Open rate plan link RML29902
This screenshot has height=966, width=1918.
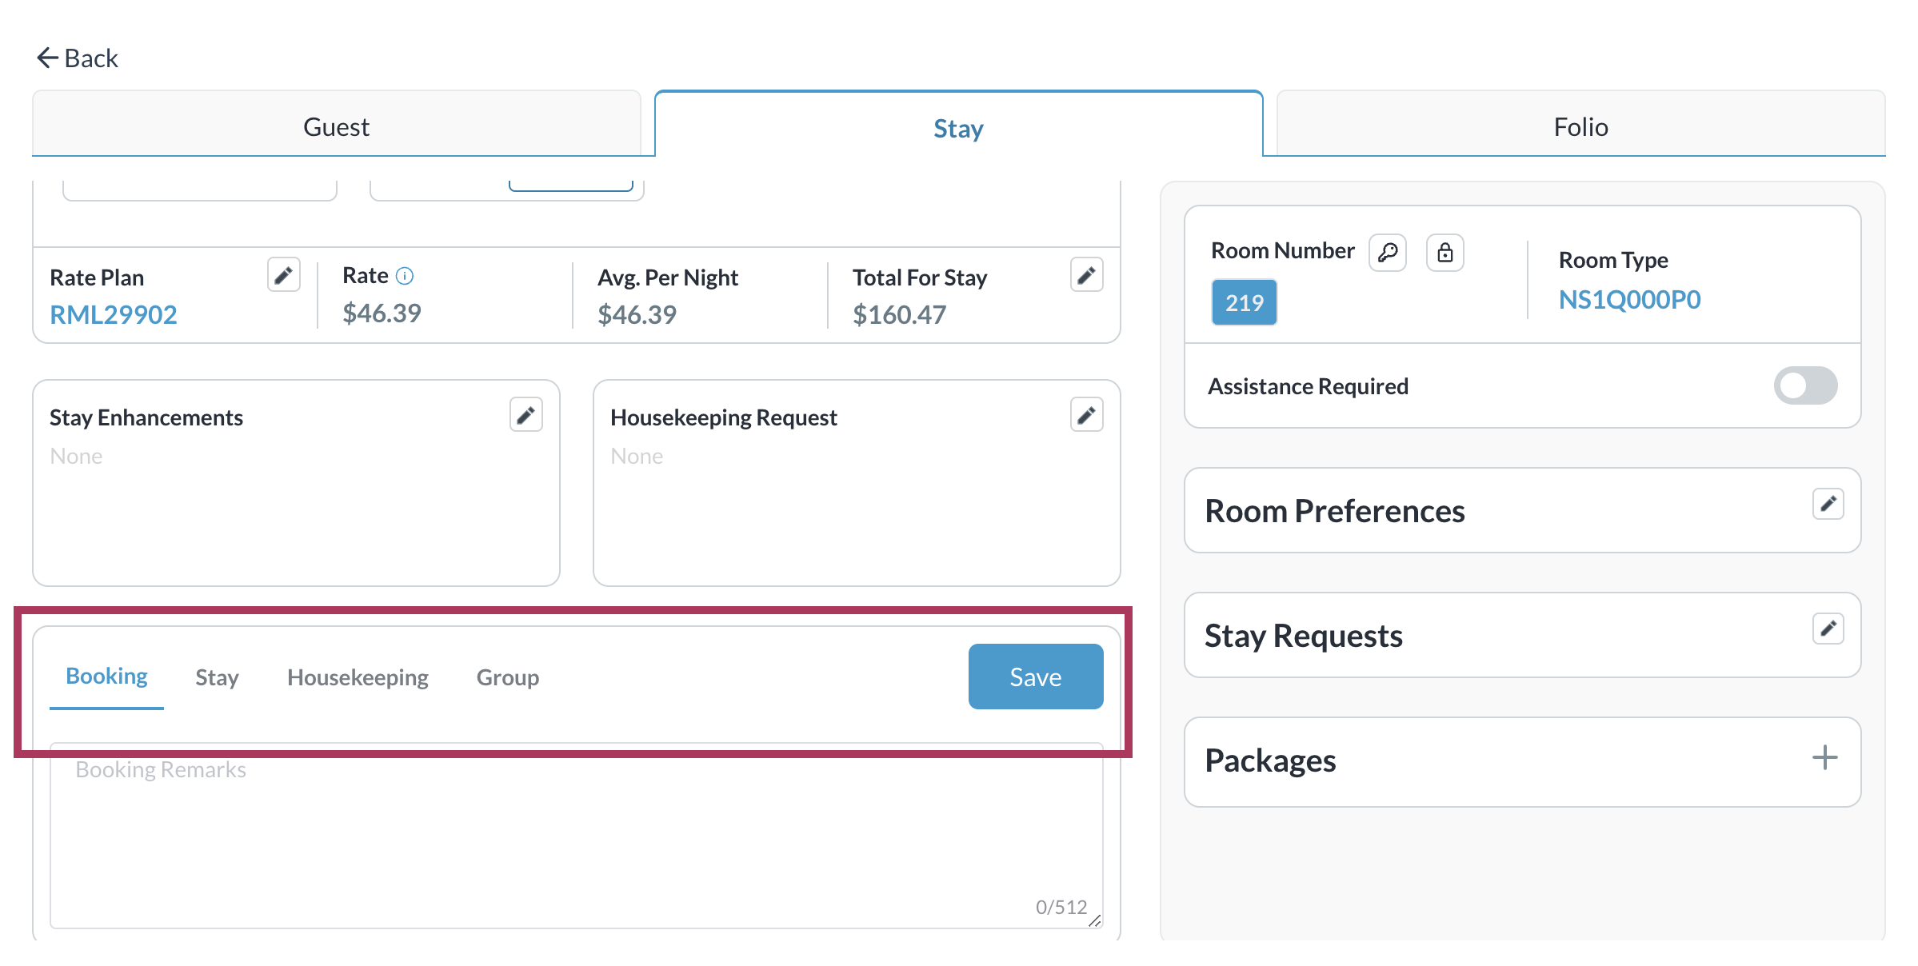click(114, 314)
